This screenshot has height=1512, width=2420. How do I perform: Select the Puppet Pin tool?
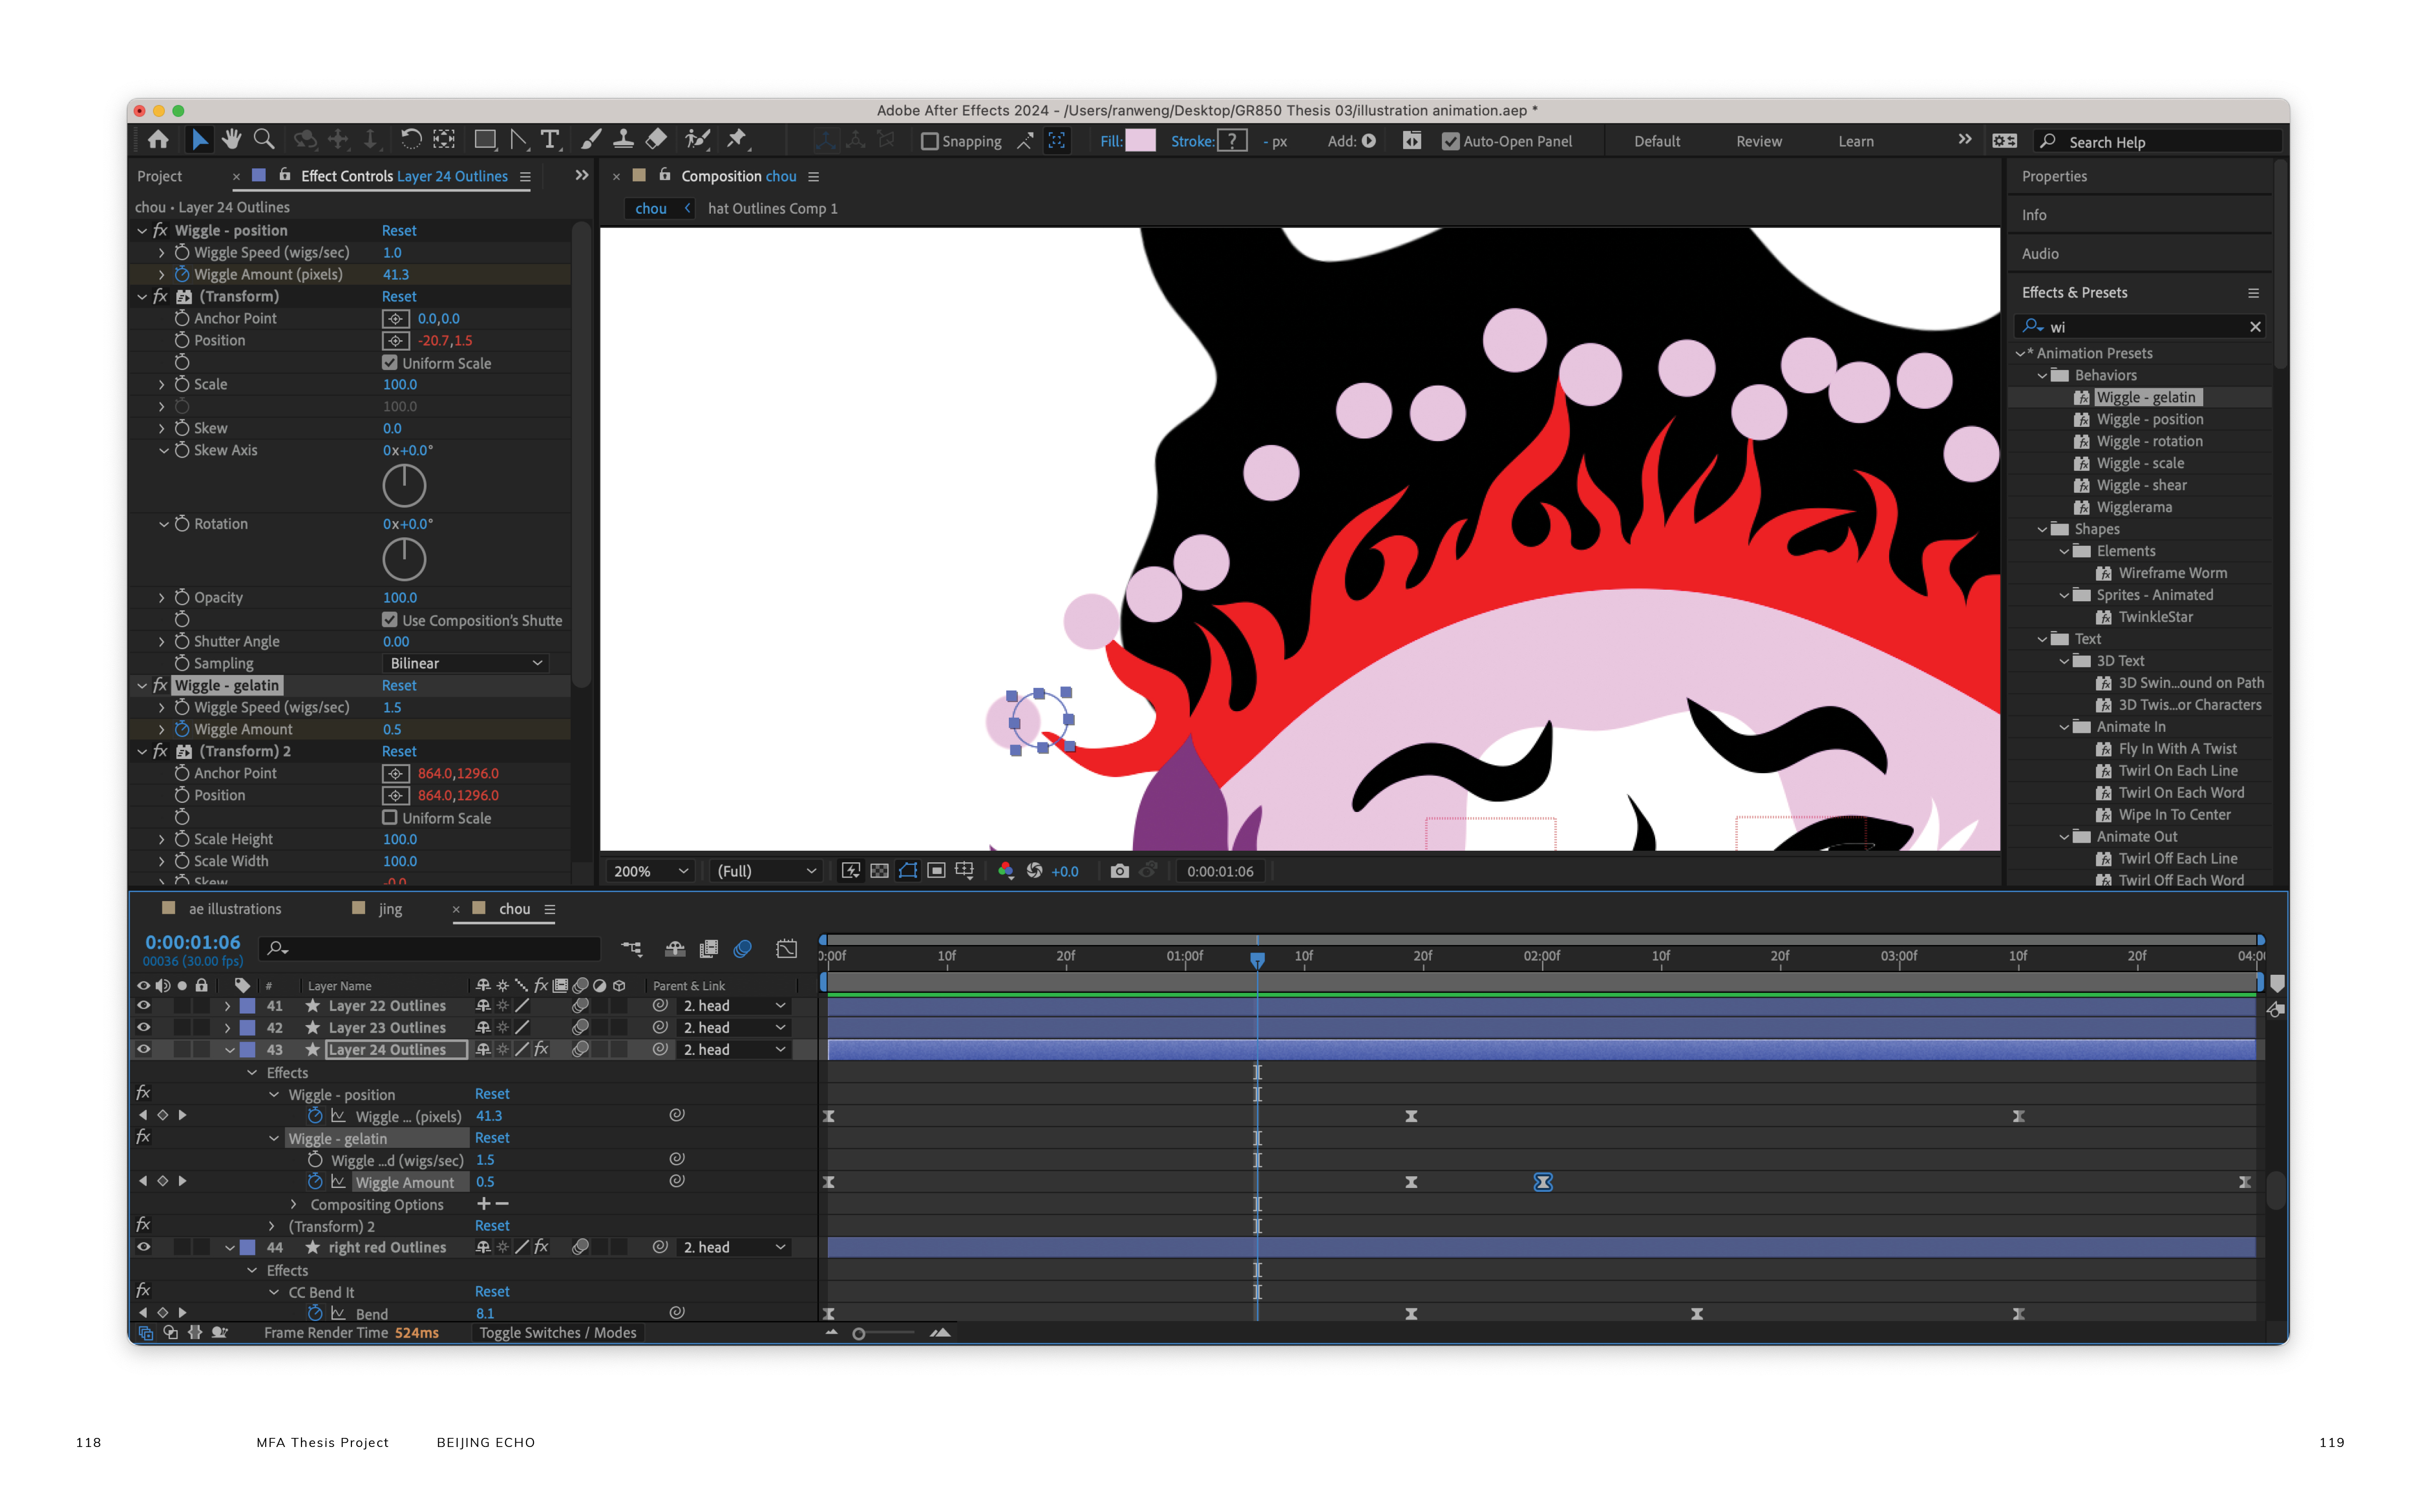pos(737,140)
